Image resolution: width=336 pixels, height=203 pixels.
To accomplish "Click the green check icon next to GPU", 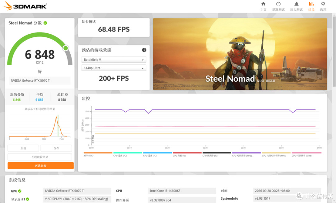I will click(x=20, y=191).
